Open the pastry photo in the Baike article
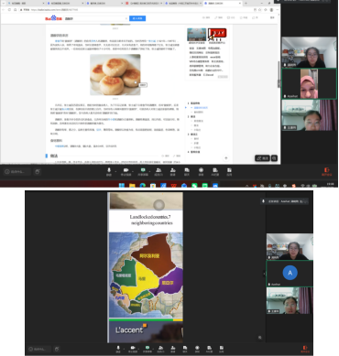 coord(115,75)
